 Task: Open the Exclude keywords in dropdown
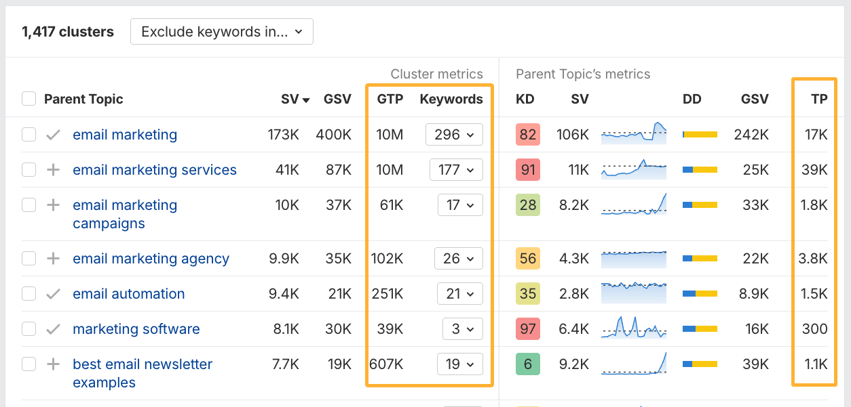[221, 31]
